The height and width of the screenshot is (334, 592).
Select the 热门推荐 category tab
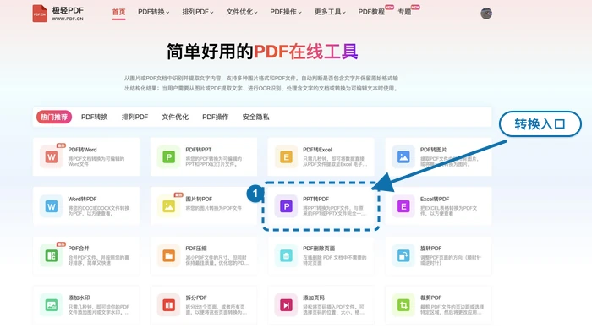click(54, 117)
